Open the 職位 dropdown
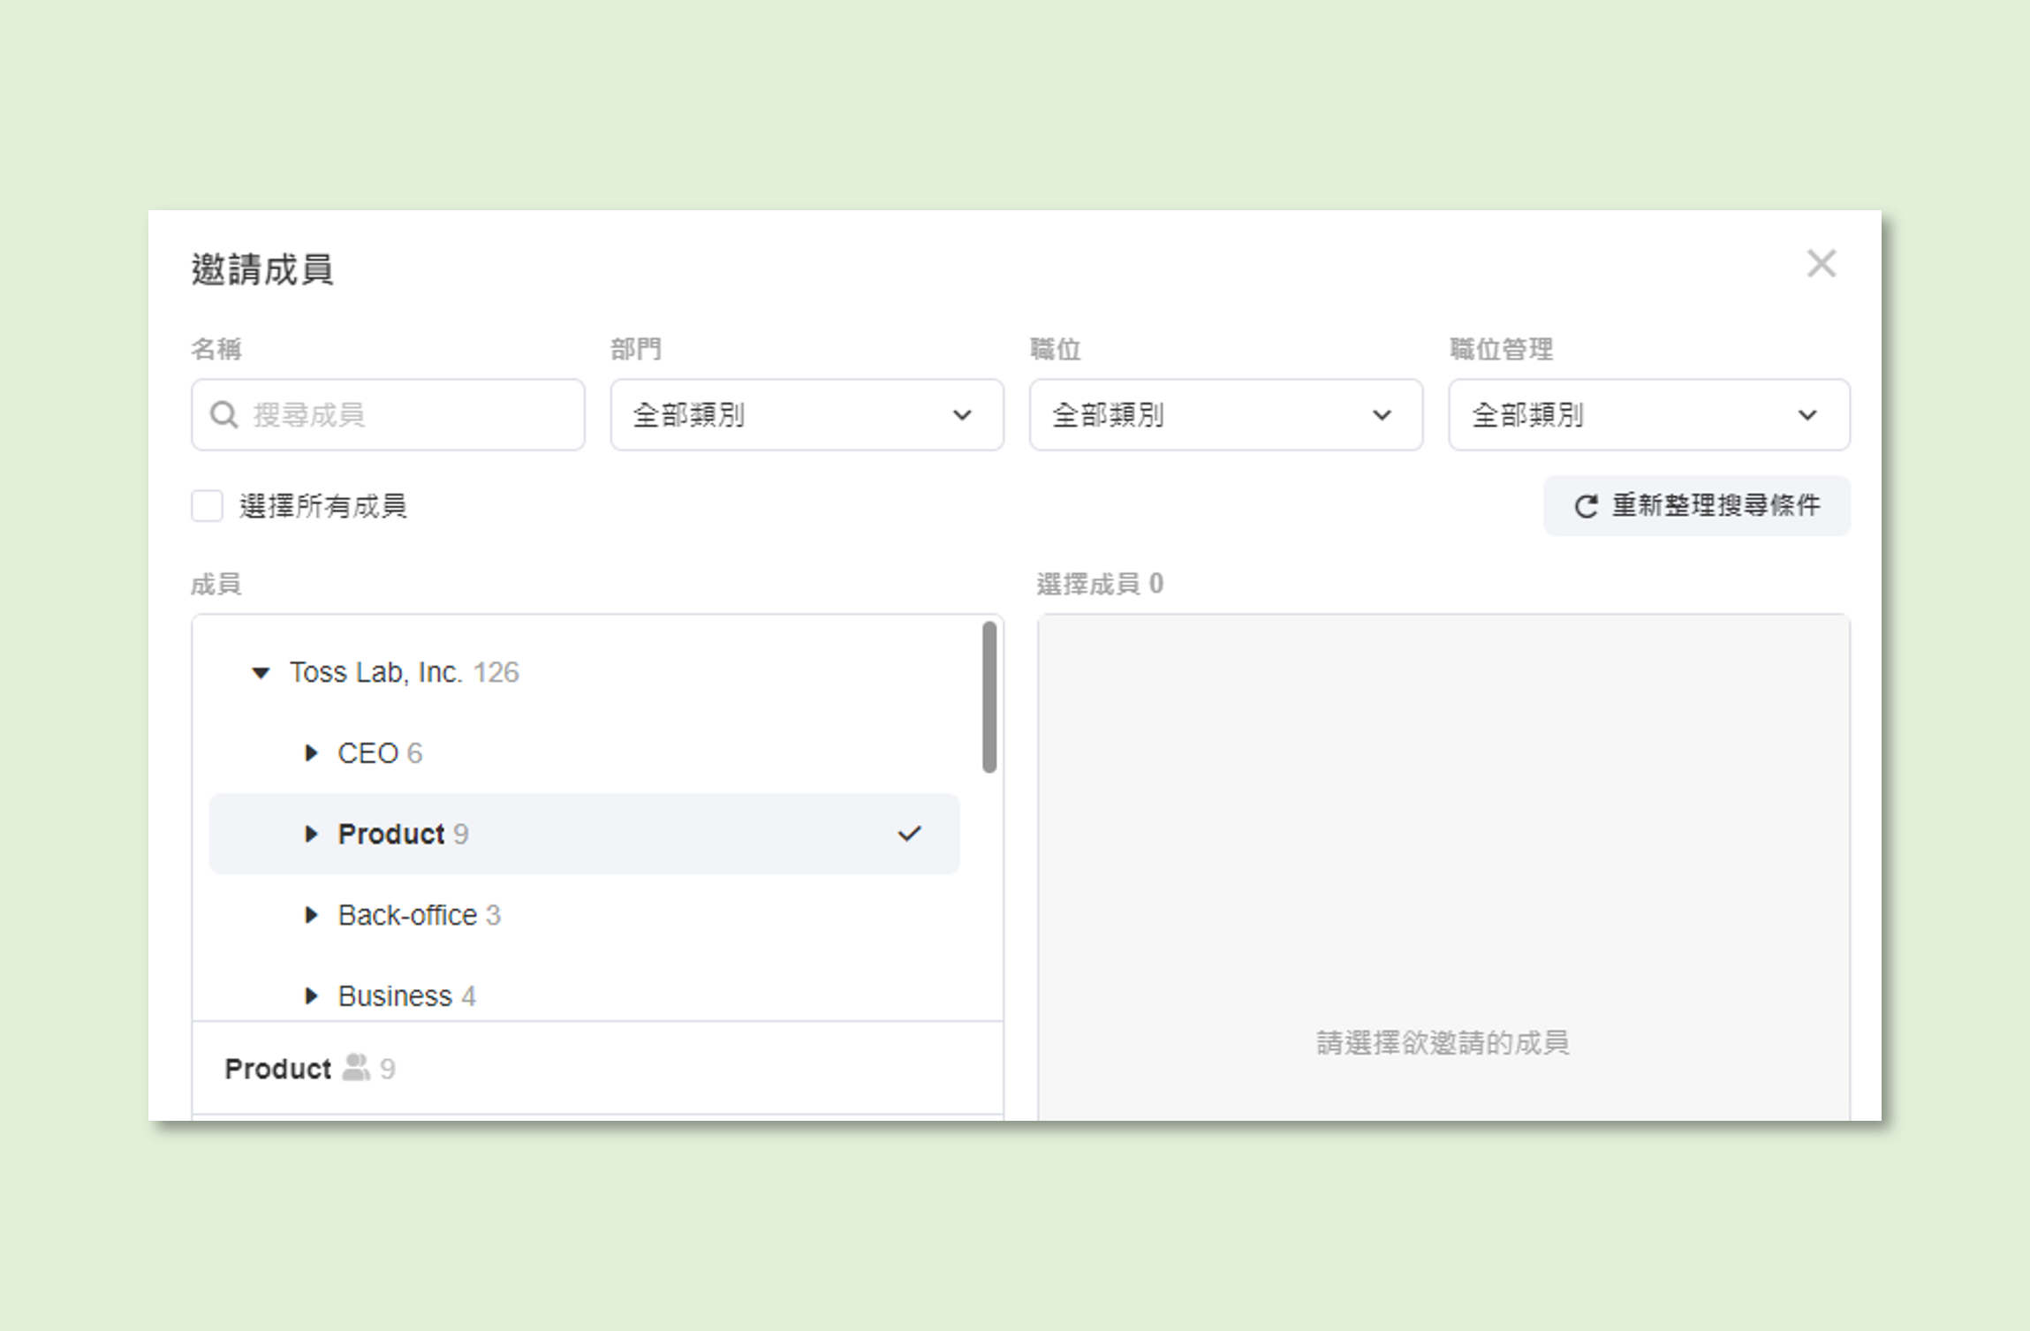 [1226, 415]
